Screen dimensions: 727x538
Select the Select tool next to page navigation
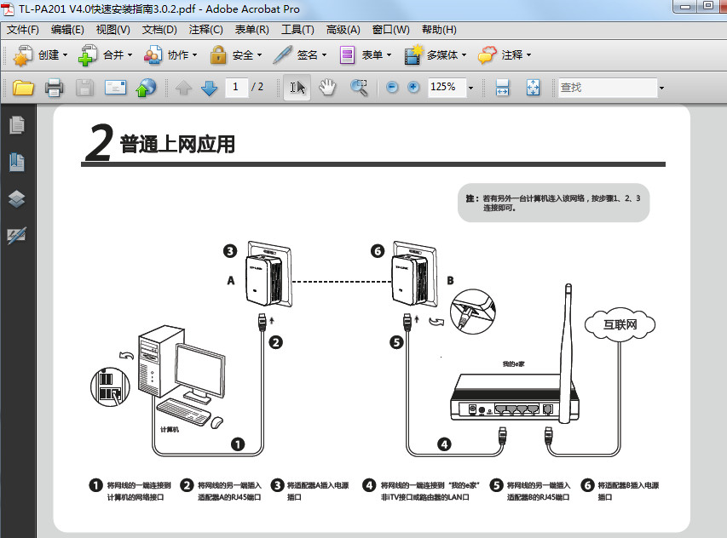[296, 87]
